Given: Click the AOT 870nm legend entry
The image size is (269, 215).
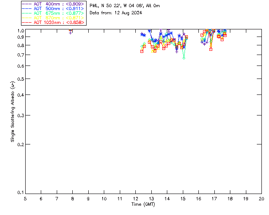Looking at the screenshot, I should pyautogui.click(x=53, y=18).
